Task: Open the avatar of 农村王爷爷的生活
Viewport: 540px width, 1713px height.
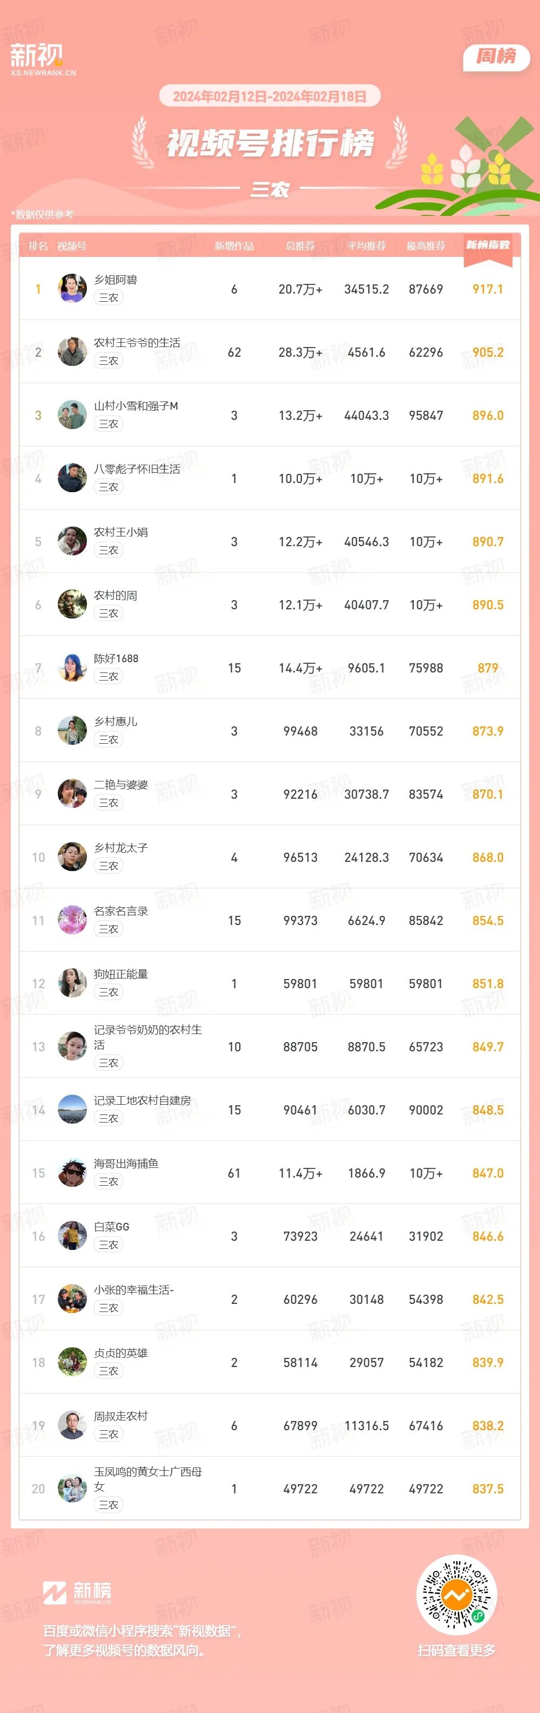Action: coord(72,352)
